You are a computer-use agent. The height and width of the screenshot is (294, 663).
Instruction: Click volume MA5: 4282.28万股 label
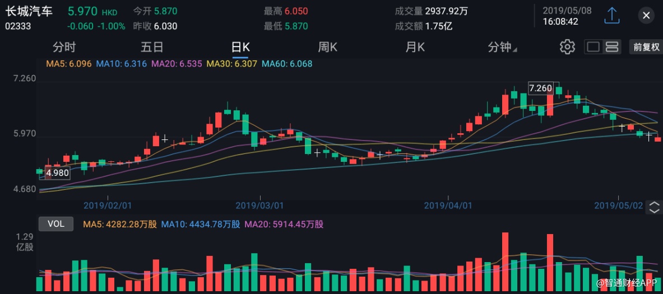tap(120, 225)
